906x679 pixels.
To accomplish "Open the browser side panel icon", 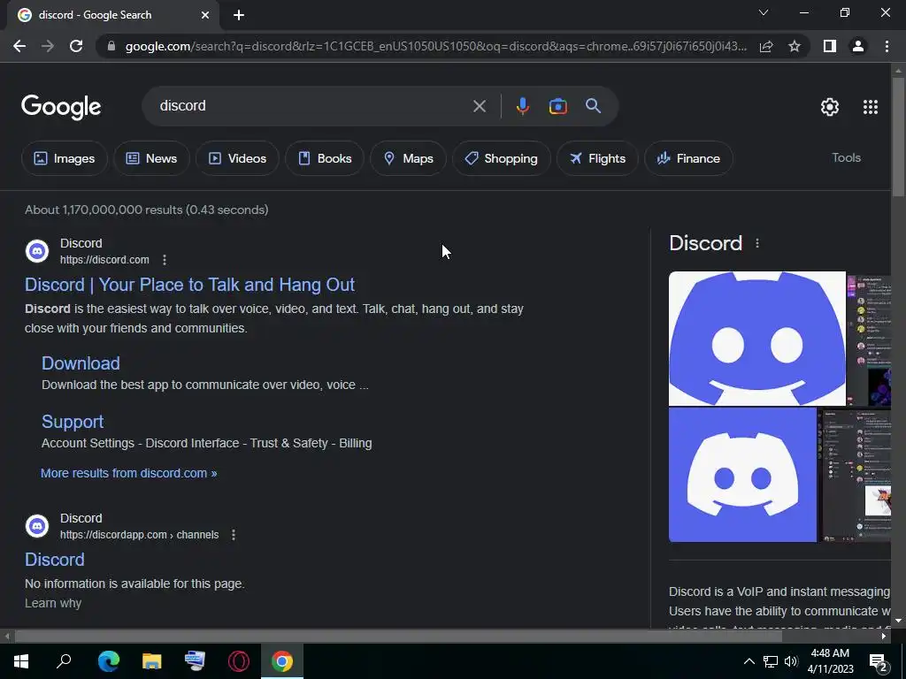I will click(x=830, y=46).
